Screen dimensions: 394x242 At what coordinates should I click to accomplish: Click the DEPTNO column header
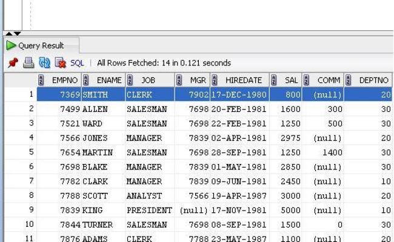pos(368,80)
